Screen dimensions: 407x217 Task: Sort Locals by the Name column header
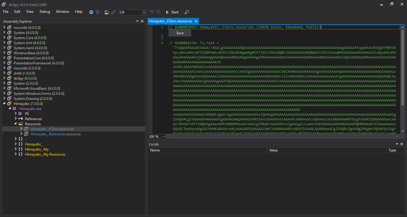point(207,150)
